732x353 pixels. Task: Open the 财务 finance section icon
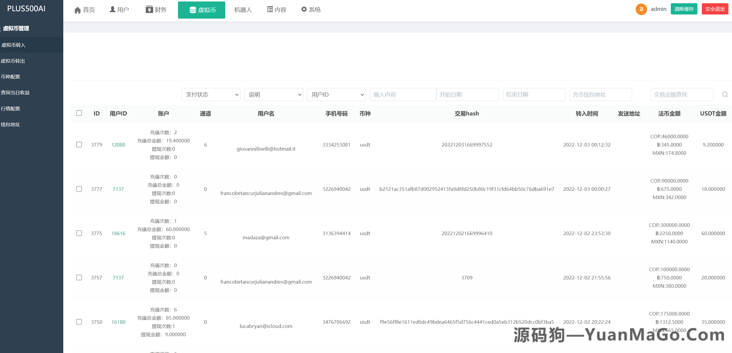149,9
